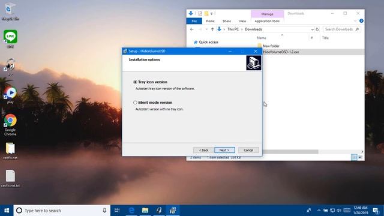Image resolution: width=384 pixels, height=216 pixels.
Task: Open the ceofix.net folder on the desktop
Action: (x=10, y=151)
